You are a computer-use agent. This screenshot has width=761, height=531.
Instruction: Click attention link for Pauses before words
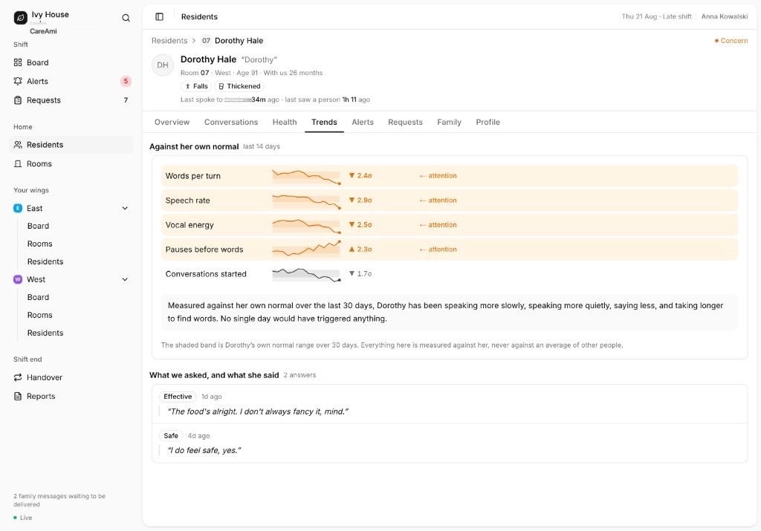coord(438,250)
